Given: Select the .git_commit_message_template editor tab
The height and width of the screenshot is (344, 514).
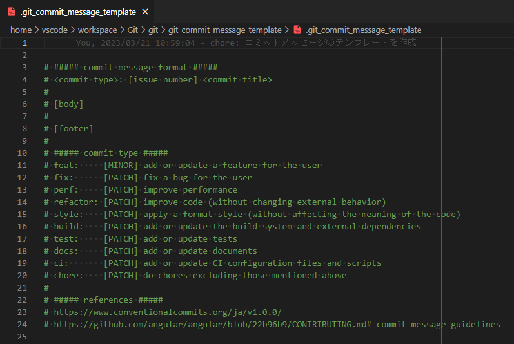Looking at the screenshot, I should pyautogui.click(x=77, y=12).
